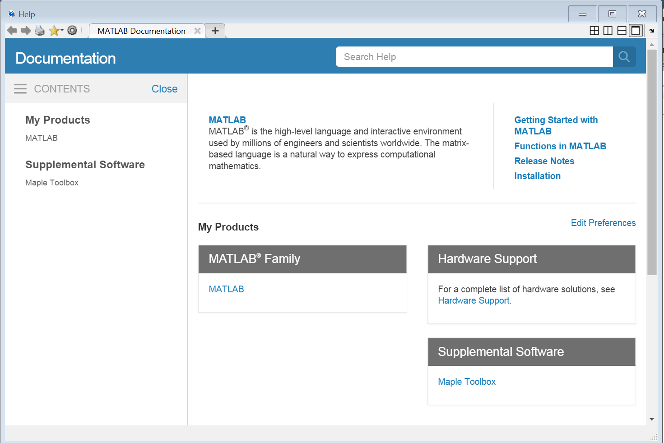Select the single pane layout
This screenshot has width=664, height=443.
(x=636, y=31)
